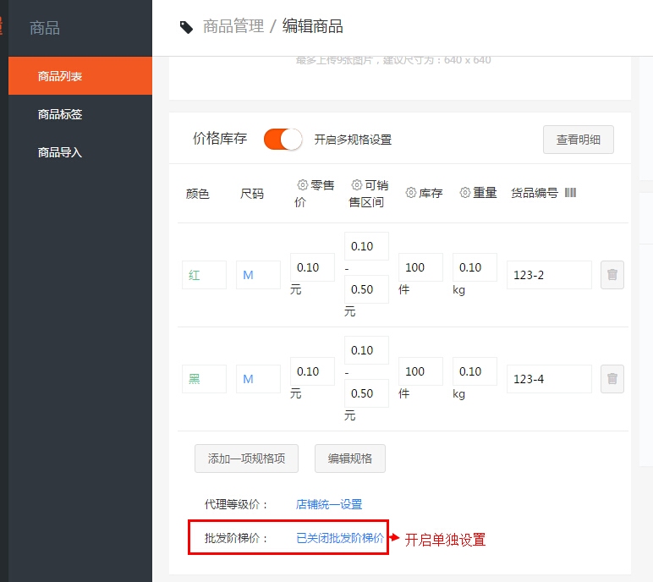The width and height of the screenshot is (653, 582).
Task: Edit stock 100 in 红 row
Action: pos(420,267)
